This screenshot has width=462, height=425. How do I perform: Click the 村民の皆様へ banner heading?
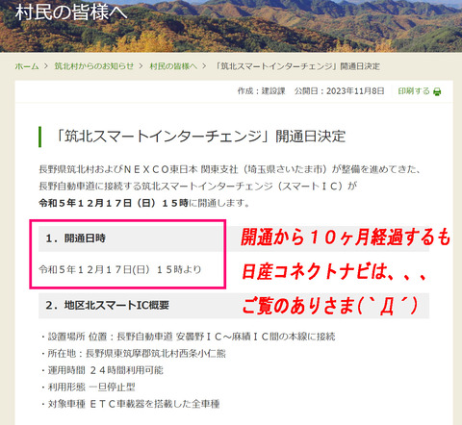point(71,12)
